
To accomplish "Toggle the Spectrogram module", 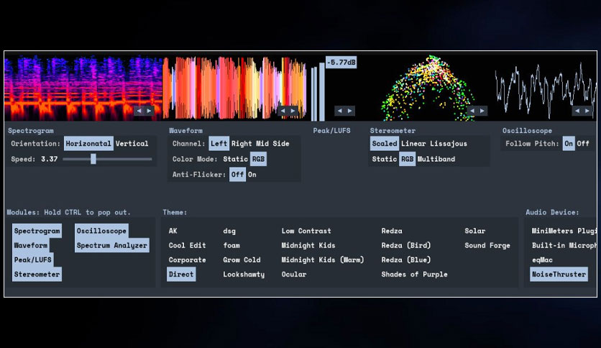I will [37, 231].
